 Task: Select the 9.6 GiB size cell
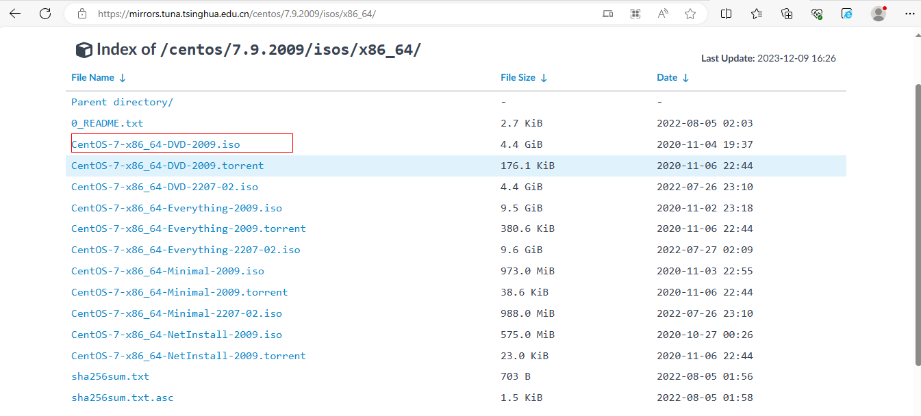tap(522, 250)
